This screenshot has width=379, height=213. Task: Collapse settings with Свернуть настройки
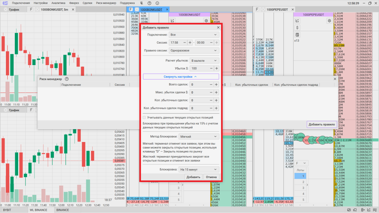tap(181, 77)
